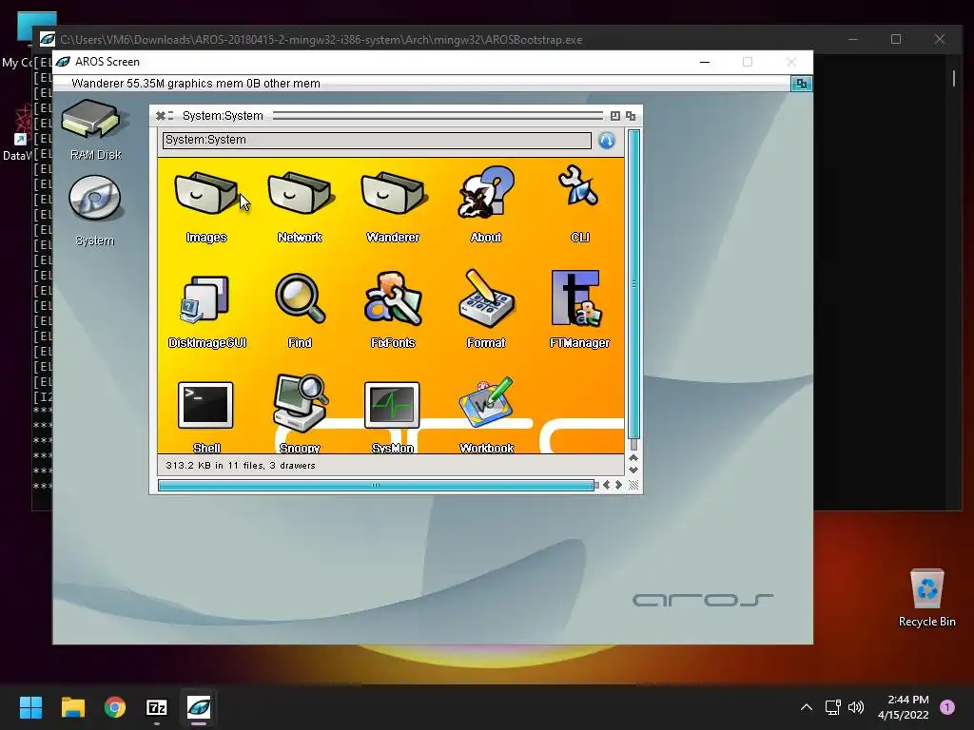The image size is (974, 730).
Task: Open File Explorer from taskbar
Action: (72, 707)
